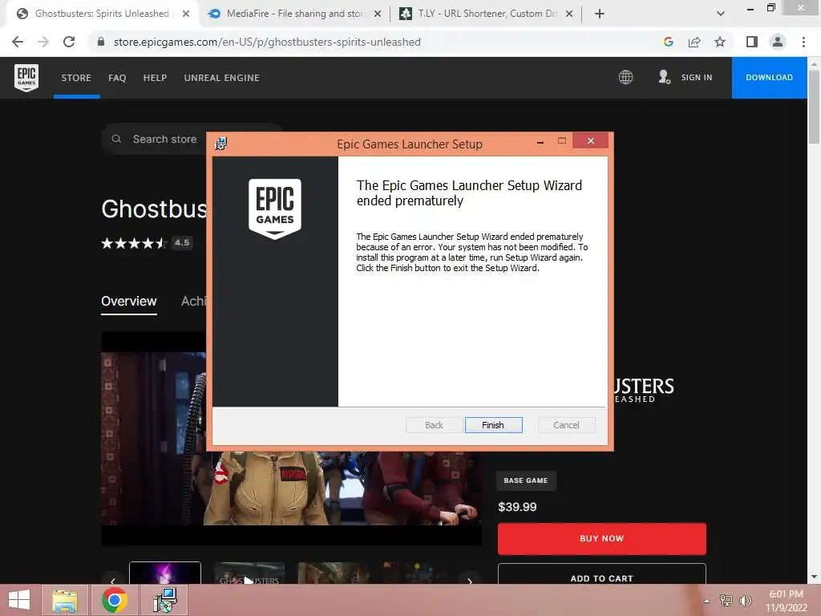Click the BUY NOW button
821x616 pixels.
click(601, 538)
